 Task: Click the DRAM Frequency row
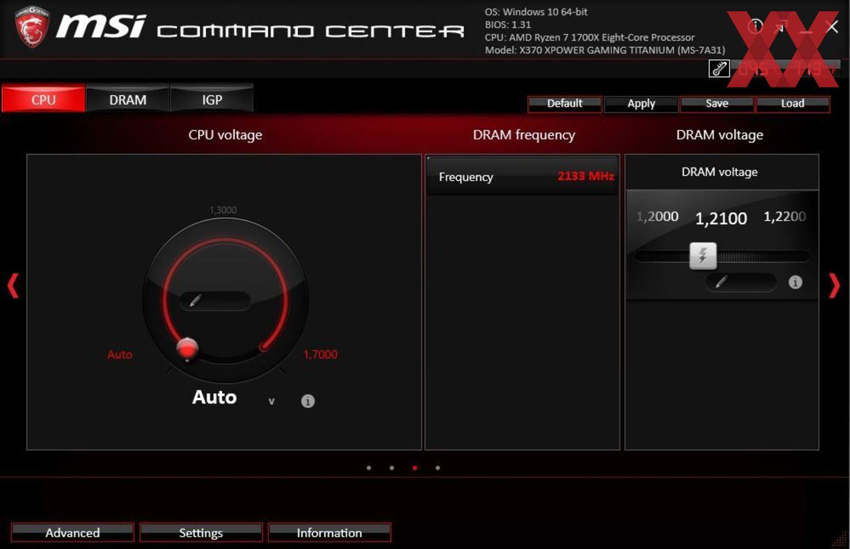point(522,177)
